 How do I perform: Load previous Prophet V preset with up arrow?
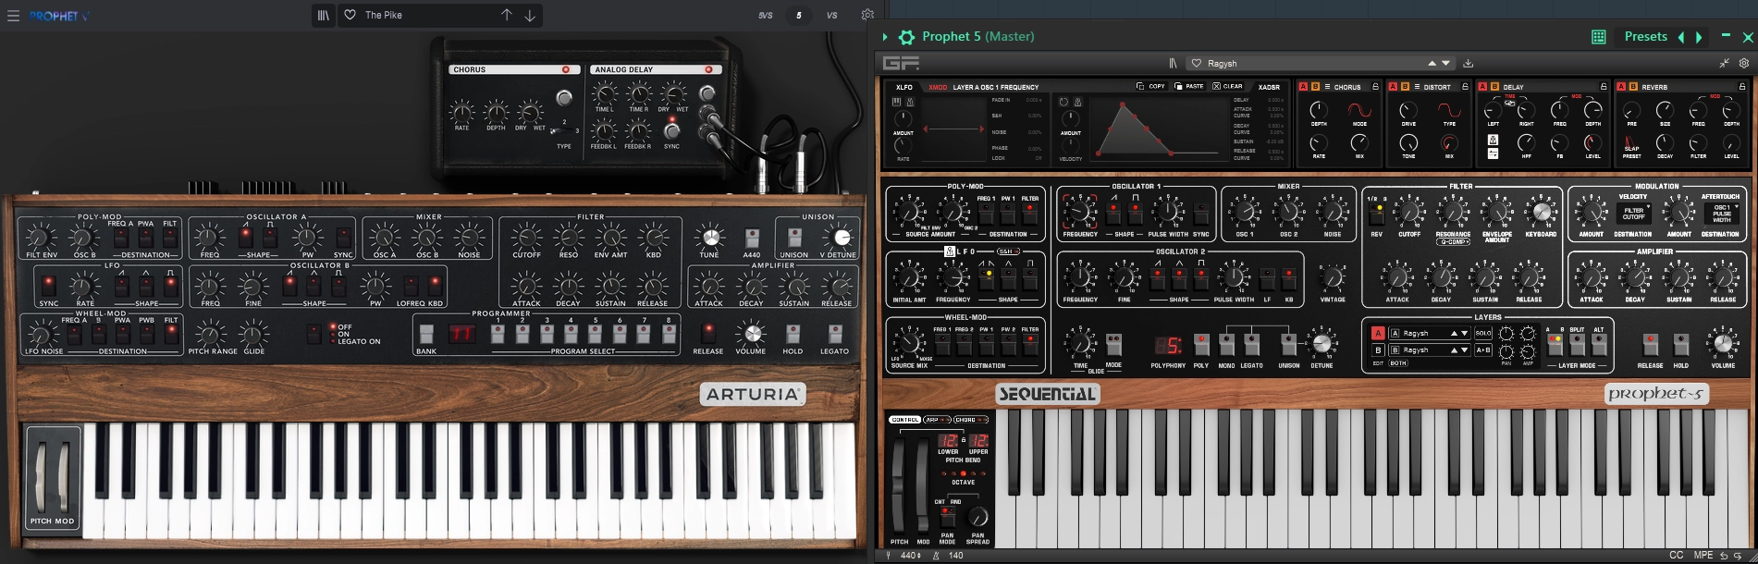coord(506,15)
